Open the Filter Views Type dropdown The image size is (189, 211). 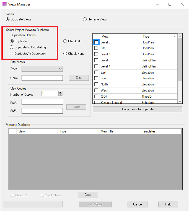pos(42,69)
